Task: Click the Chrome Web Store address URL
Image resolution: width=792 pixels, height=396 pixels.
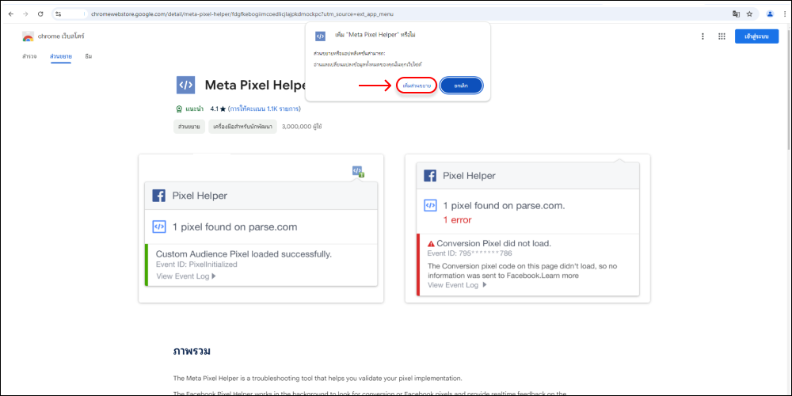Action: click(x=242, y=14)
